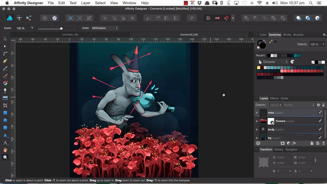327x184 pixels.
Task: Expand the bg layer
Action: [257, 138]
